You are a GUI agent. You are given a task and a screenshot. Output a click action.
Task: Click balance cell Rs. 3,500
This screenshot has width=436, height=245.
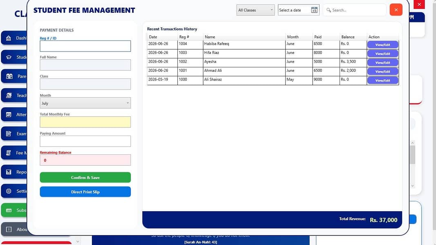click(x=353, y=62)
